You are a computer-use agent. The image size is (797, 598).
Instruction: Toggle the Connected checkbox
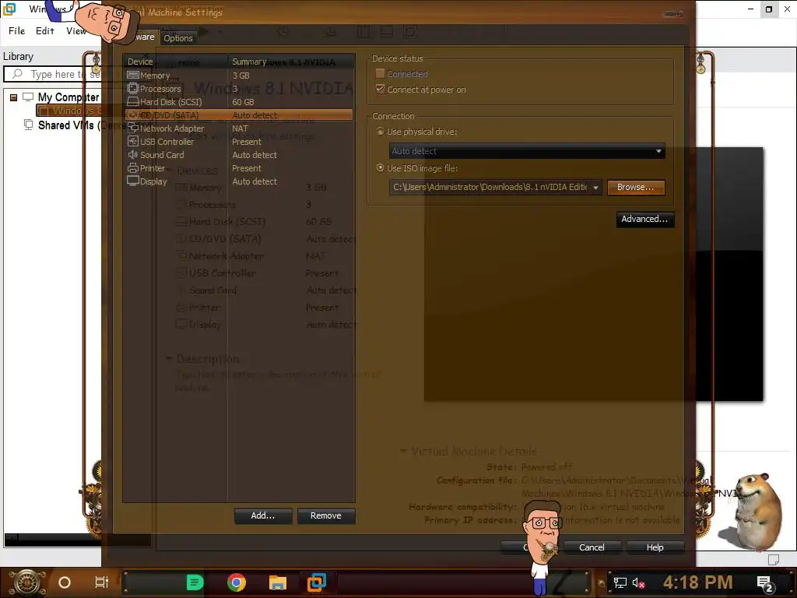pos(380,74)
